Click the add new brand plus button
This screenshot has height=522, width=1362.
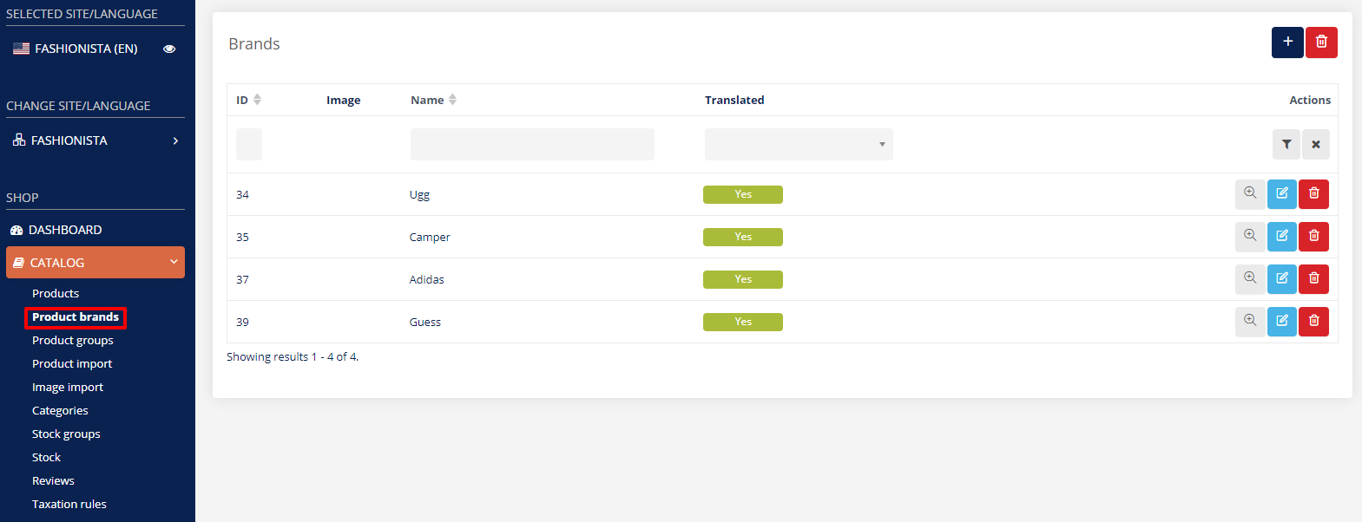[x=1287, y=42]
